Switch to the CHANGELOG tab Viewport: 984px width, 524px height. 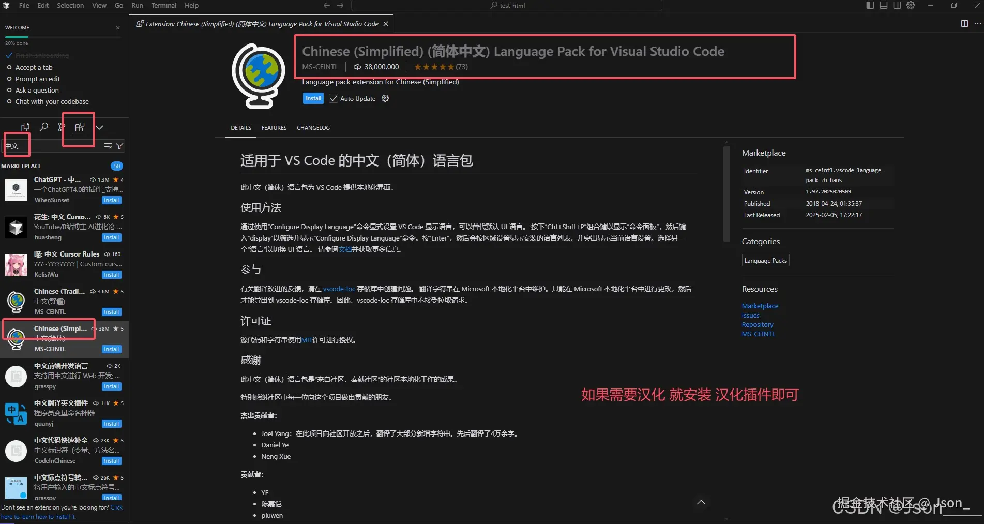(x=313, y=128)
